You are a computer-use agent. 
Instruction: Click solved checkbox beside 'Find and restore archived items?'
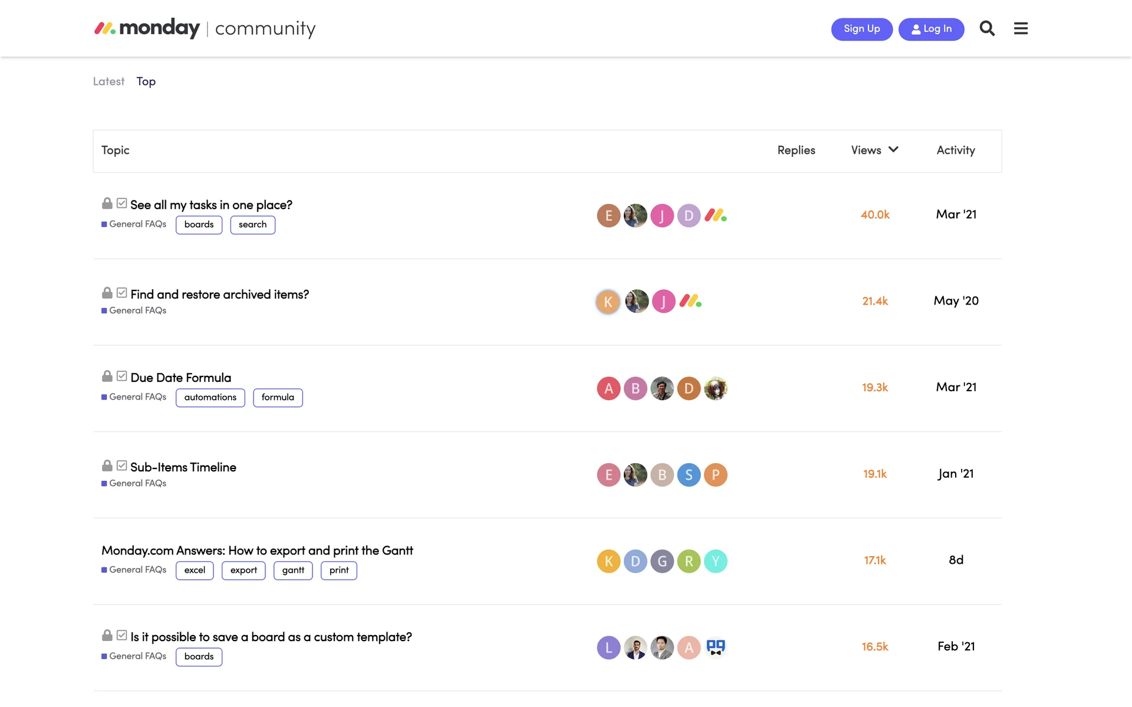[x=122, y=293]
